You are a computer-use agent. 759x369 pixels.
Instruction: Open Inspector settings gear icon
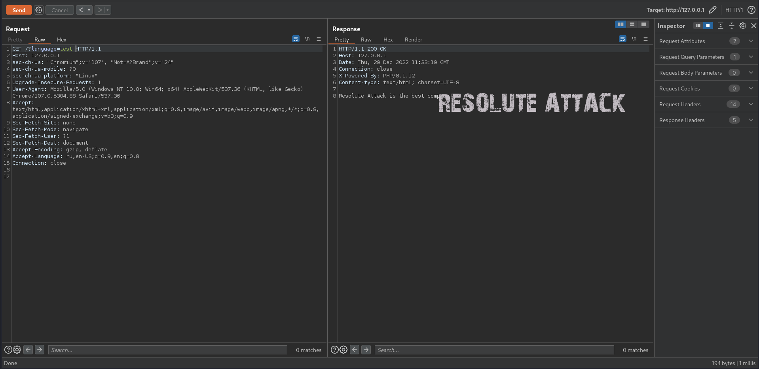742,26
